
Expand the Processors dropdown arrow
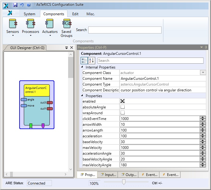pos(31,36)
